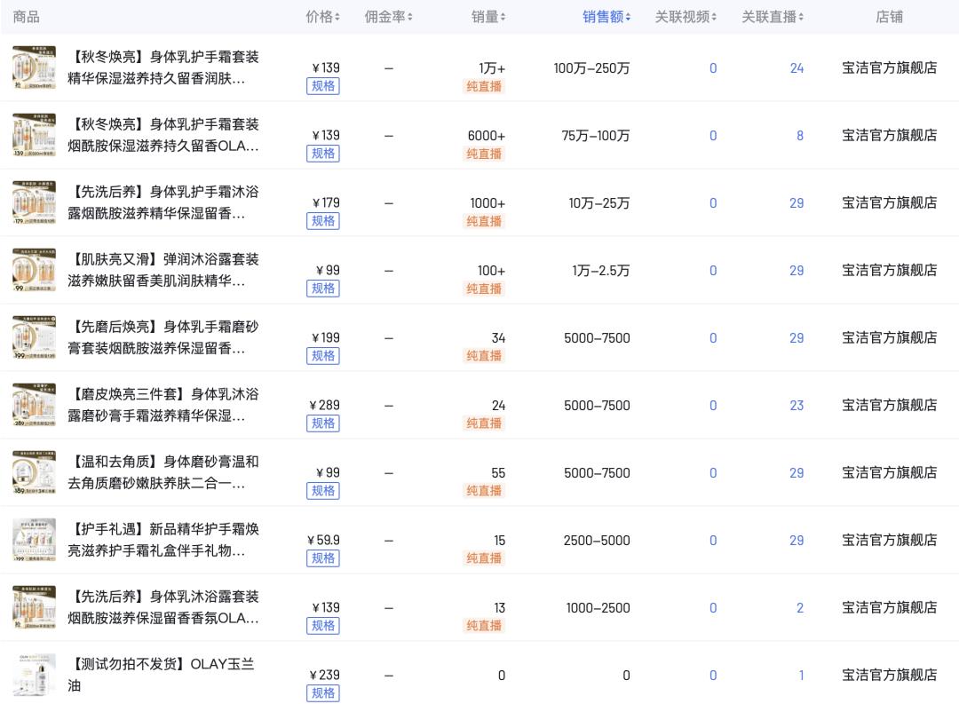Click the 关联直播 link showing 8

coord(799,135)
